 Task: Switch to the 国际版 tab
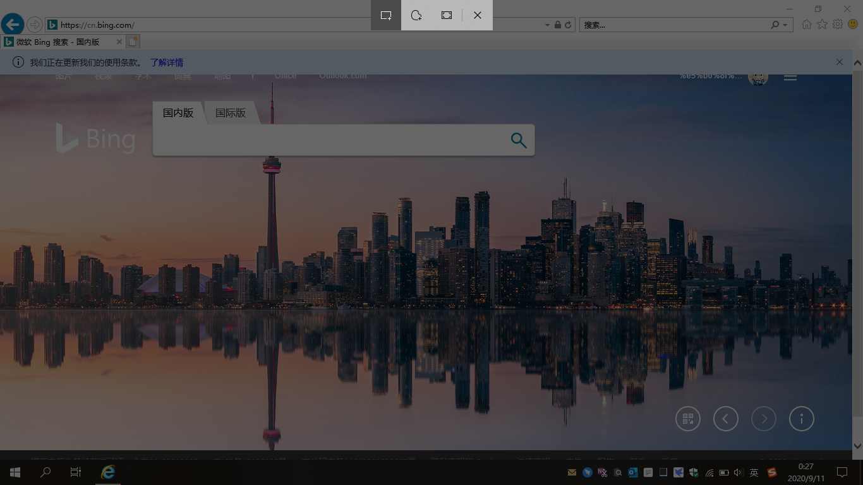[x=231, y=113]
